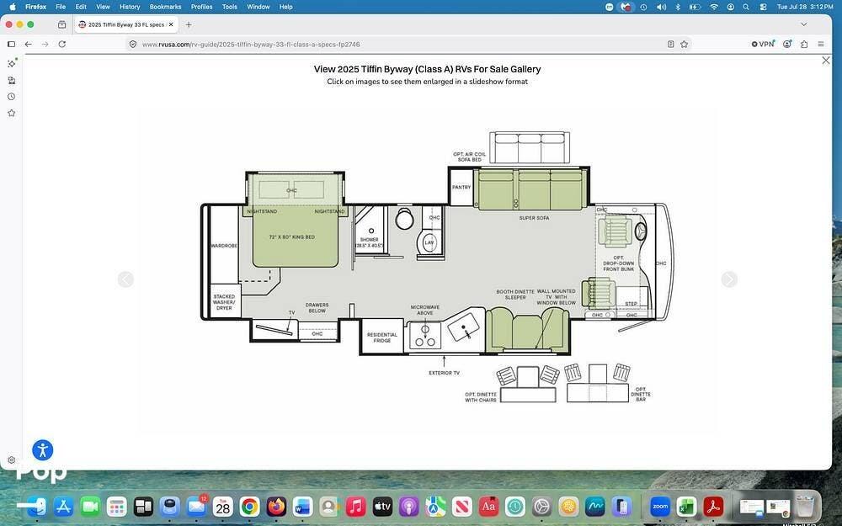Close the gallery overlay with X
The image size is (842, 526).
click(826, 61)
